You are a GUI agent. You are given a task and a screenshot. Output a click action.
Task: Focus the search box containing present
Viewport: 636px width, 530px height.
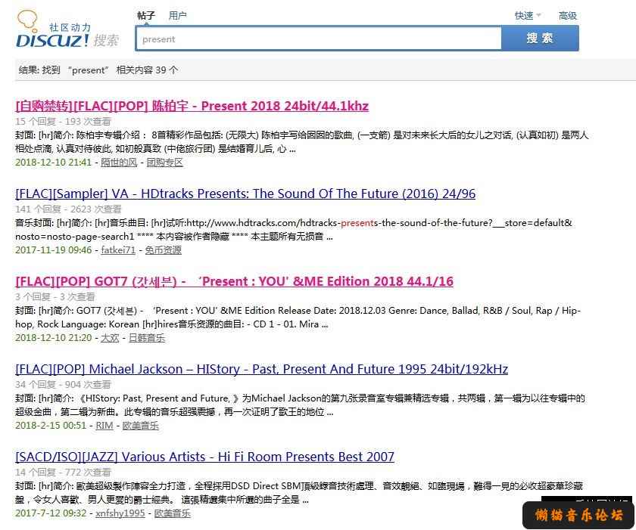(319, 39)
